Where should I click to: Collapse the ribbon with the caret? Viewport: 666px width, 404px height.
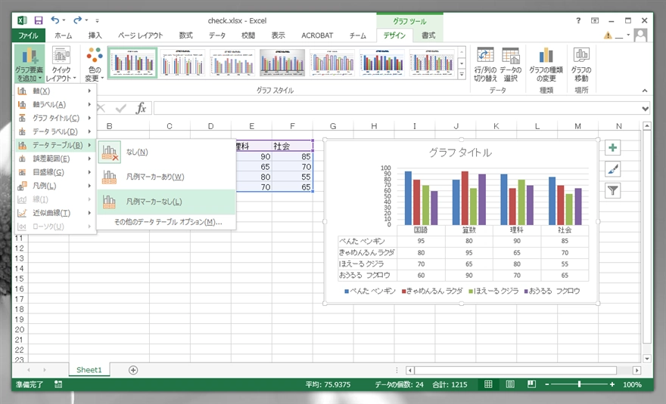coord(645,91)
